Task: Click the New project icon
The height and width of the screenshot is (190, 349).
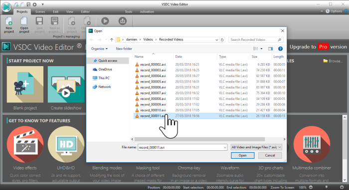Action: click(9, 21)
